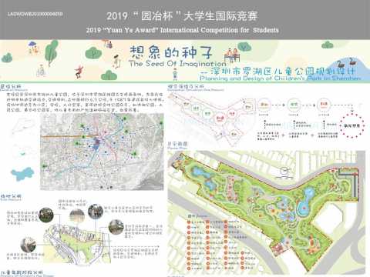
Task: Click the topmost round site photo beside the sketch plan
Action: pos(96,212)
